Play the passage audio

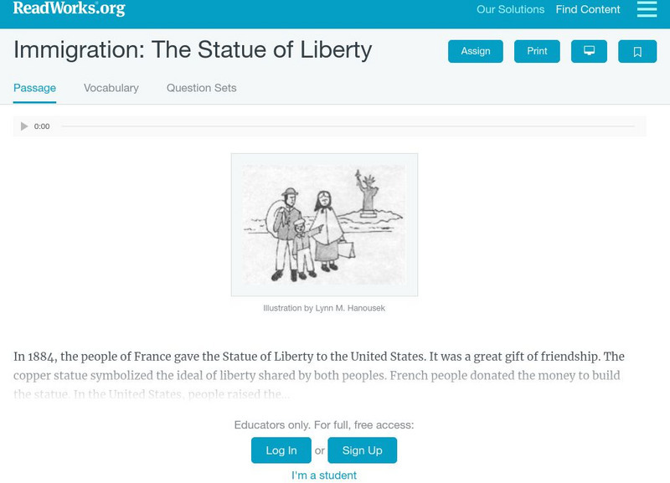(x=24, y=126)
